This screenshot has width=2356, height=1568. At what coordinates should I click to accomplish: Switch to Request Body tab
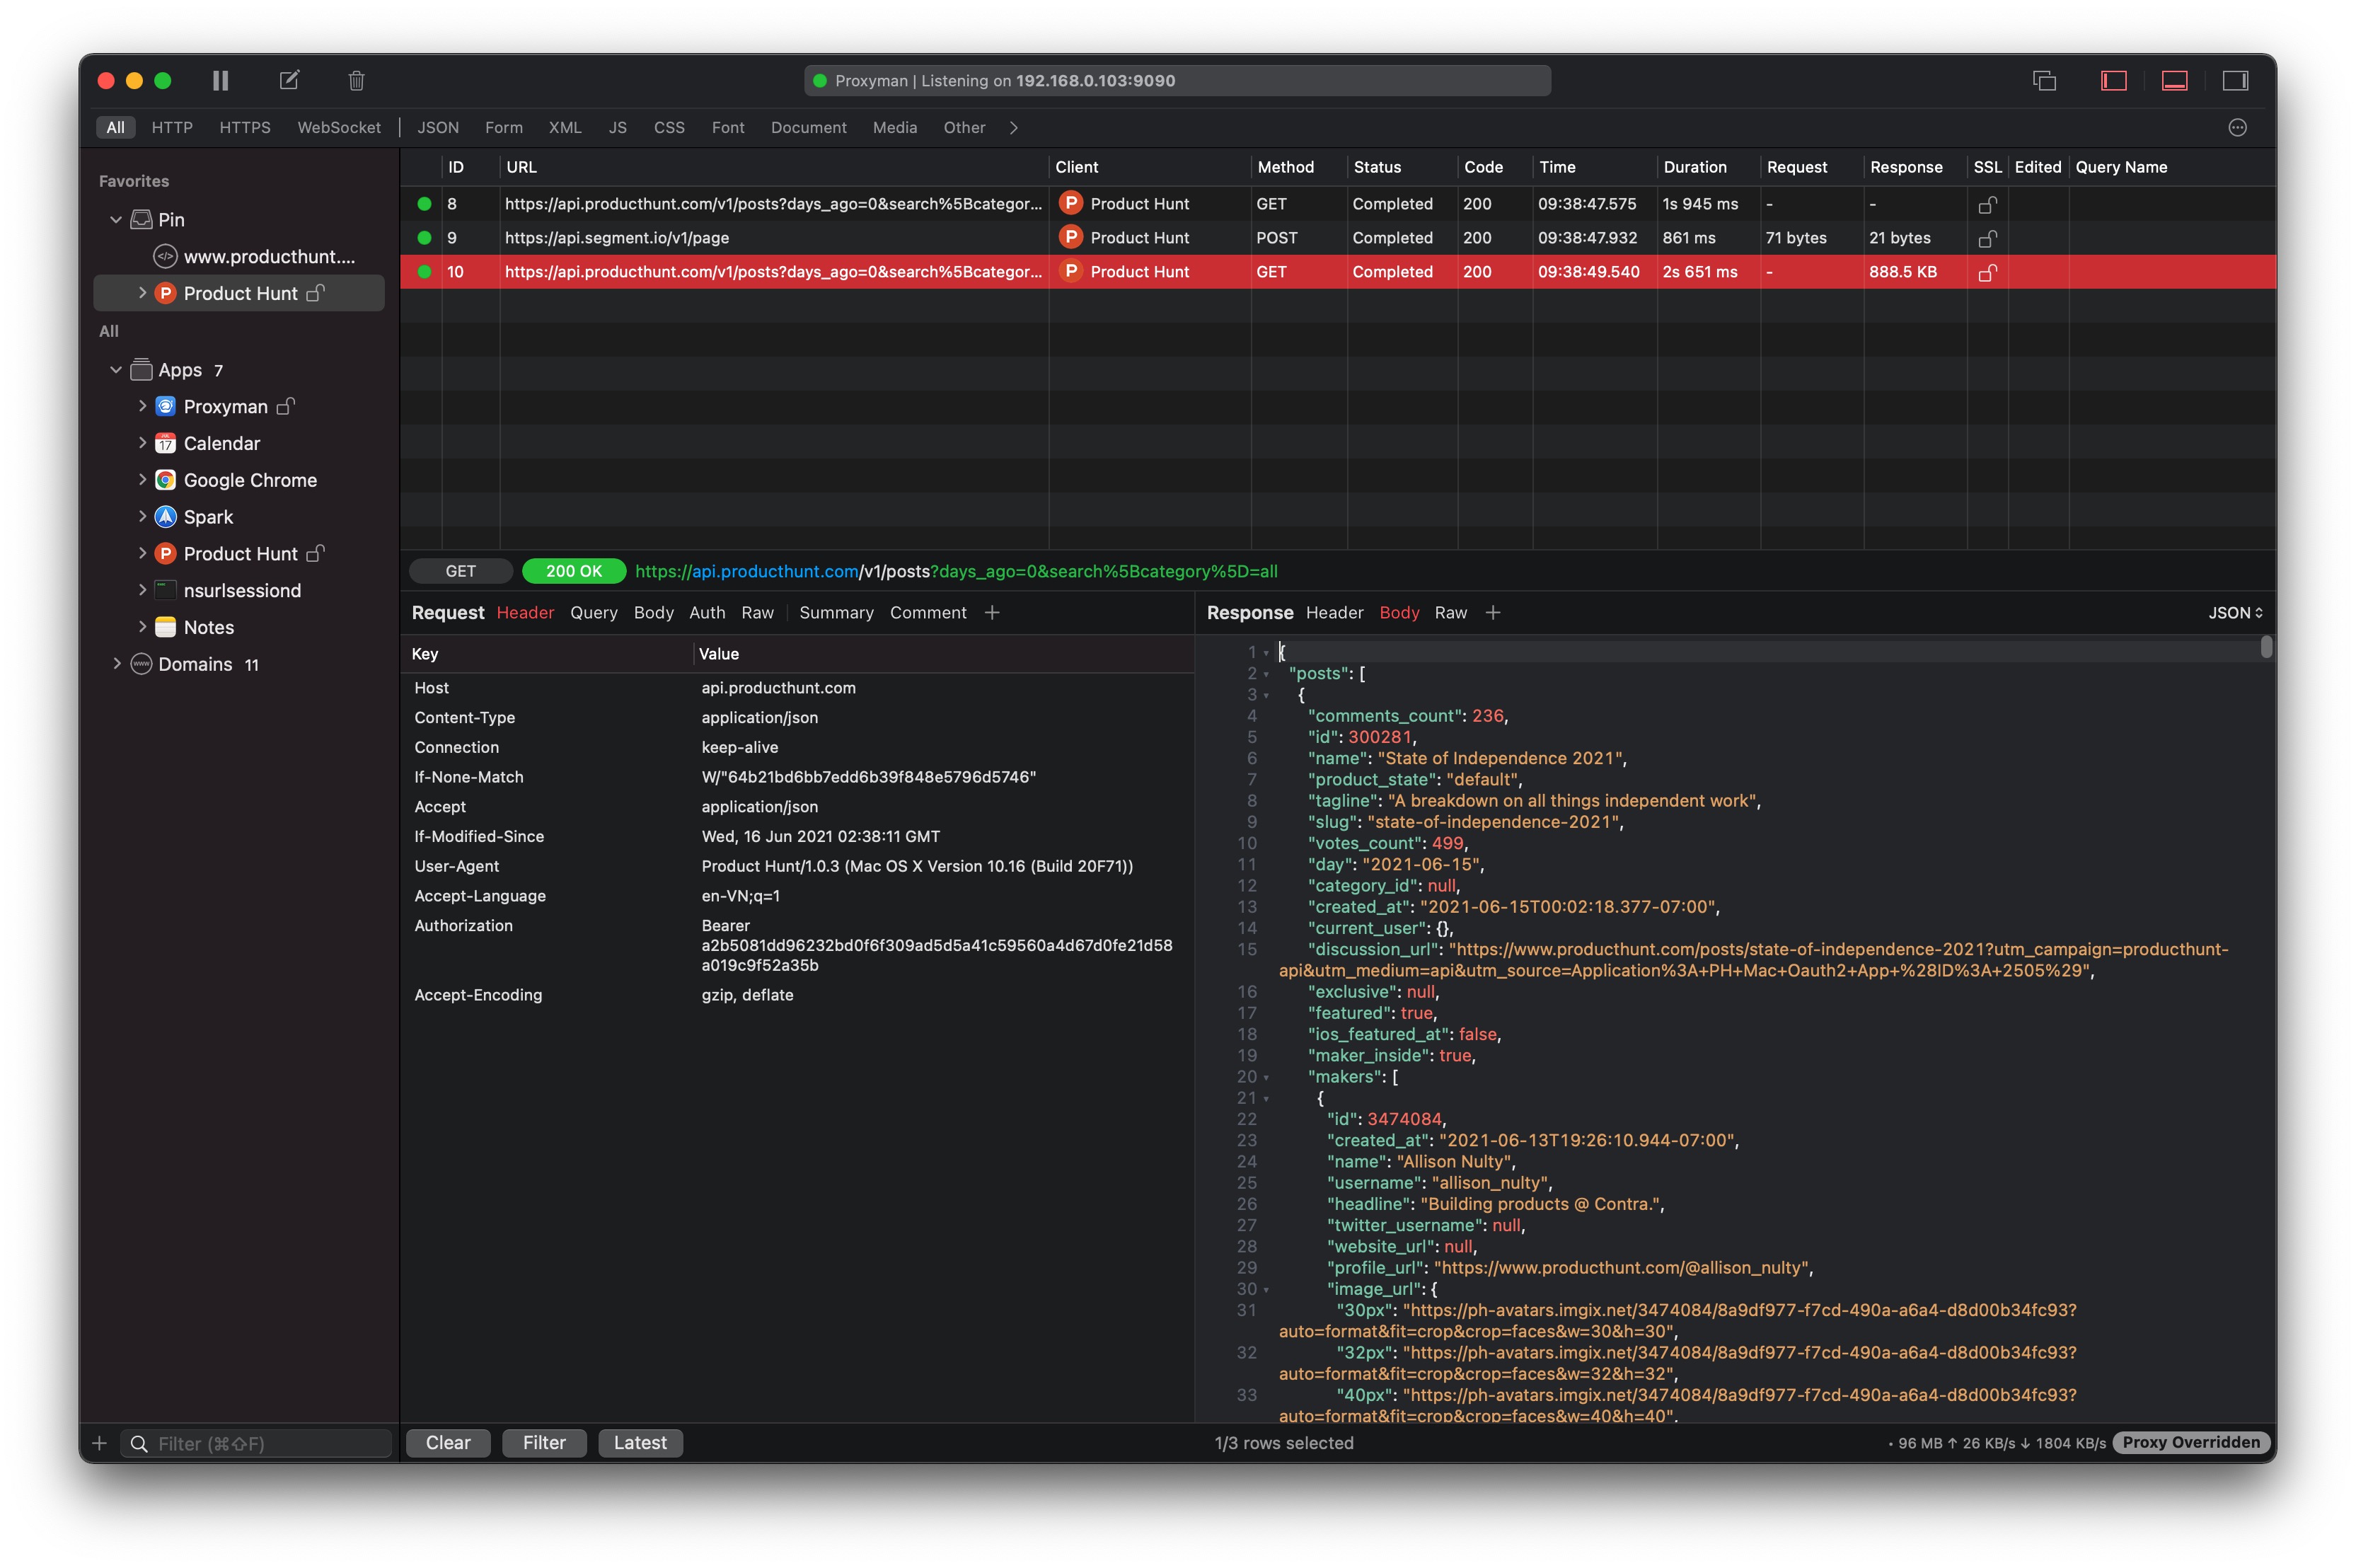pyautogui.click(x=654, y=613)
